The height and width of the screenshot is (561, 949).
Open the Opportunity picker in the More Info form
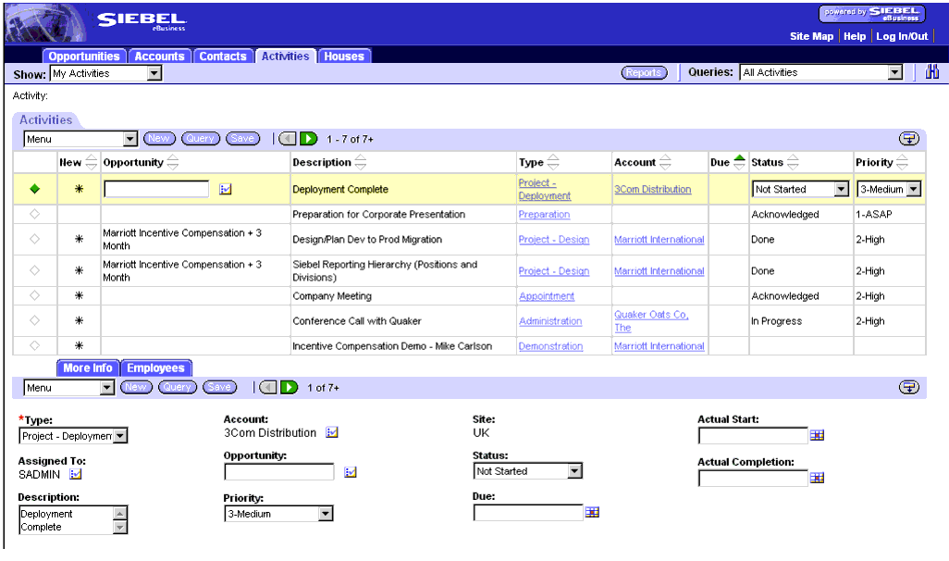coord(350,472)
